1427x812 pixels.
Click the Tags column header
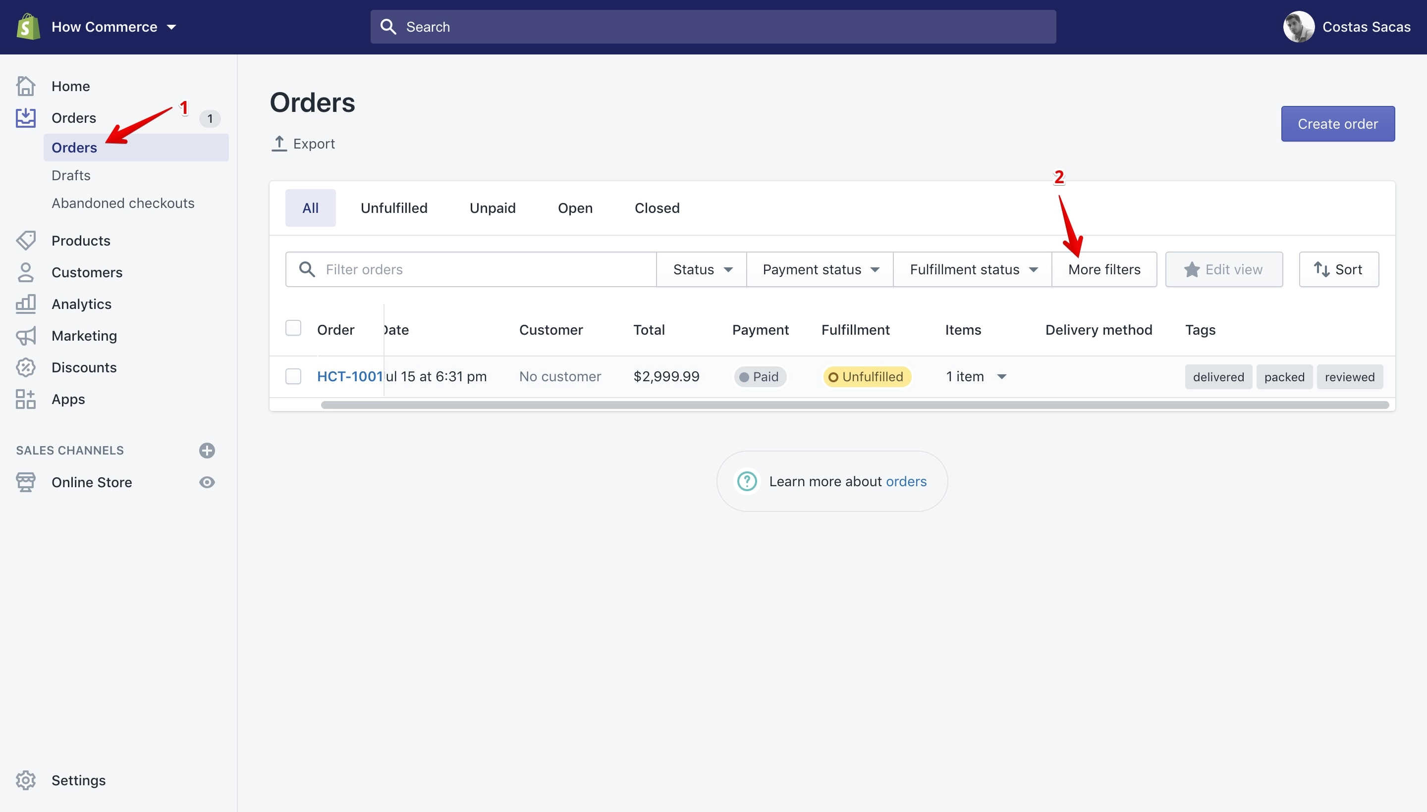coord(1201,330)
